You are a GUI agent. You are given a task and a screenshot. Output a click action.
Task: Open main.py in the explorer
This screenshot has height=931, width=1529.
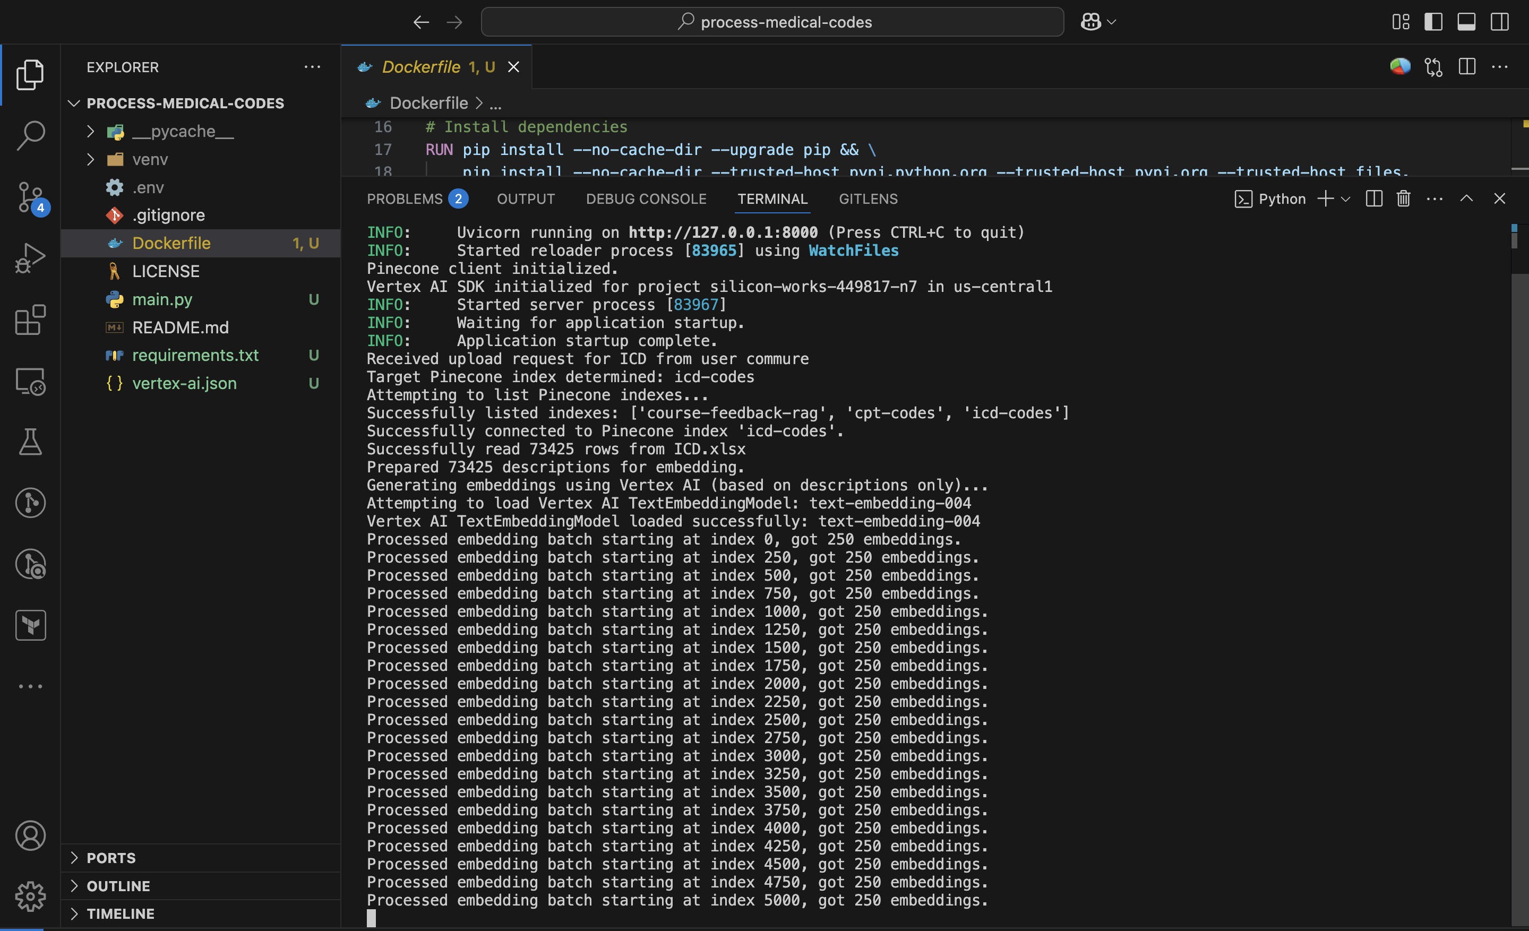162,299
